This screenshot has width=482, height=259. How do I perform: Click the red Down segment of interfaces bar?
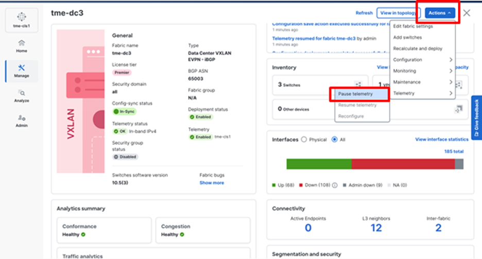pyautogui.click(x=403, y=164)
